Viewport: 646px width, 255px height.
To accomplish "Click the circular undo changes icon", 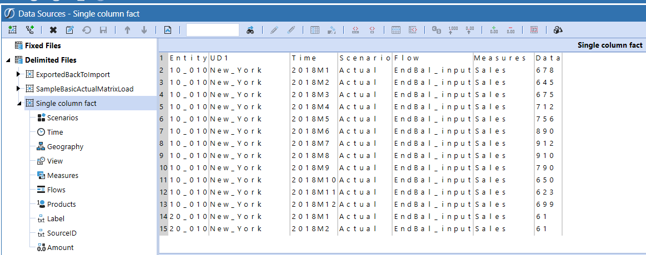I will (87, 29).
